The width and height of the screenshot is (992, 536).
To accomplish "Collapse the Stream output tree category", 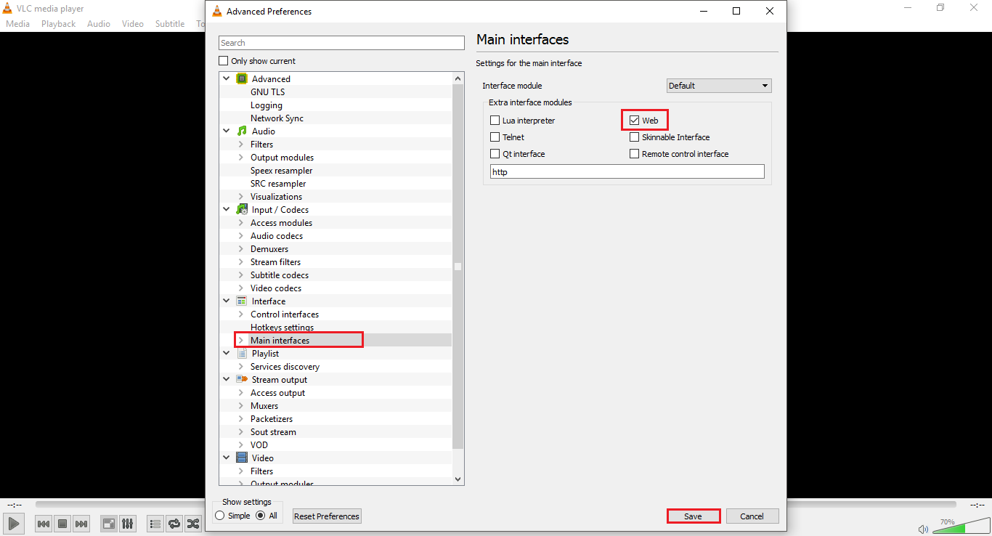I will point(227,380).
